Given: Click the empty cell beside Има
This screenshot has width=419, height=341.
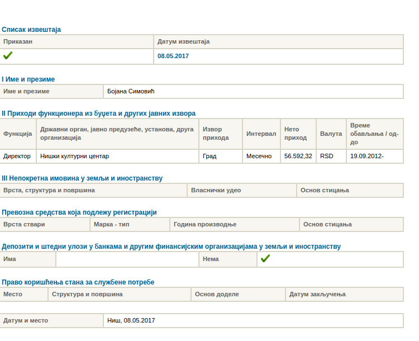Looking at the screenshot, I should click(x=127, y=259).
